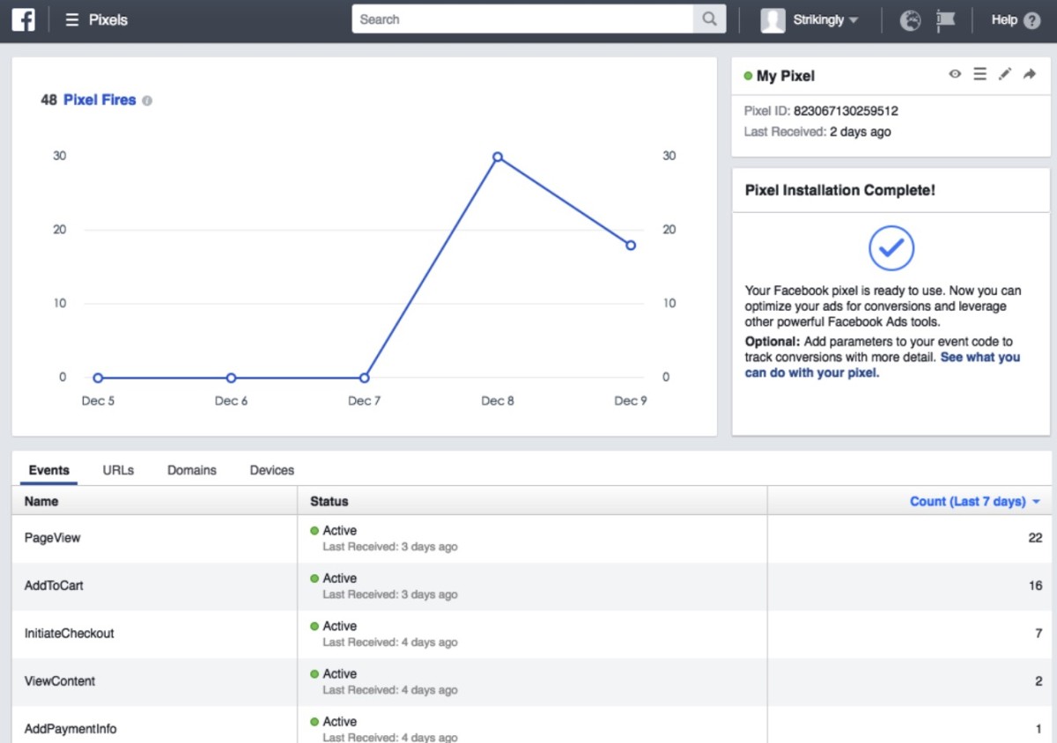Click the pencil edit icon for My Pixel
This screenshot has width=1057, height=743.
(x=1004, y=75)
